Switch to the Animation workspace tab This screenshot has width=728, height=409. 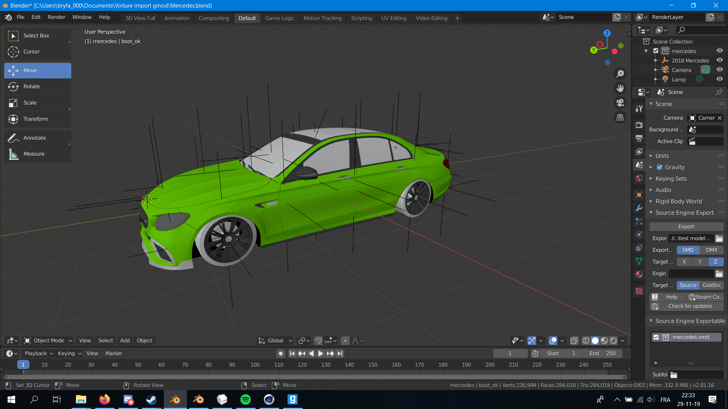pos(177,18)
